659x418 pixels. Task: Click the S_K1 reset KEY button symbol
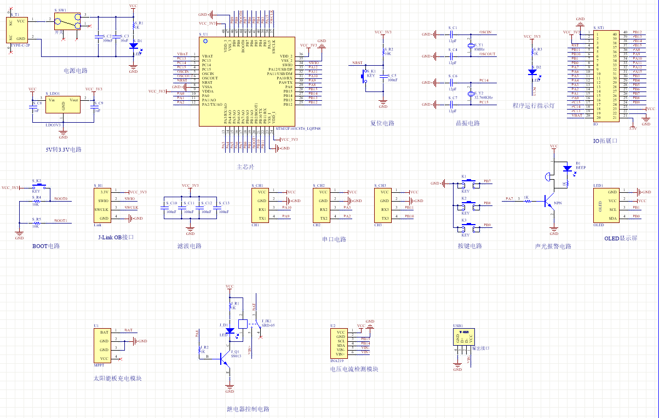pyautogui.click(x=363, y=76)
